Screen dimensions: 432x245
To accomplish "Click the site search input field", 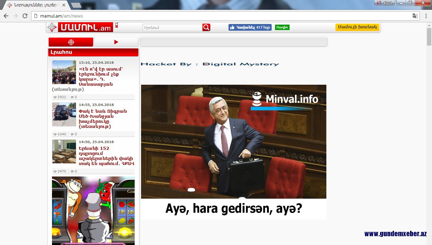I will 172,27.
